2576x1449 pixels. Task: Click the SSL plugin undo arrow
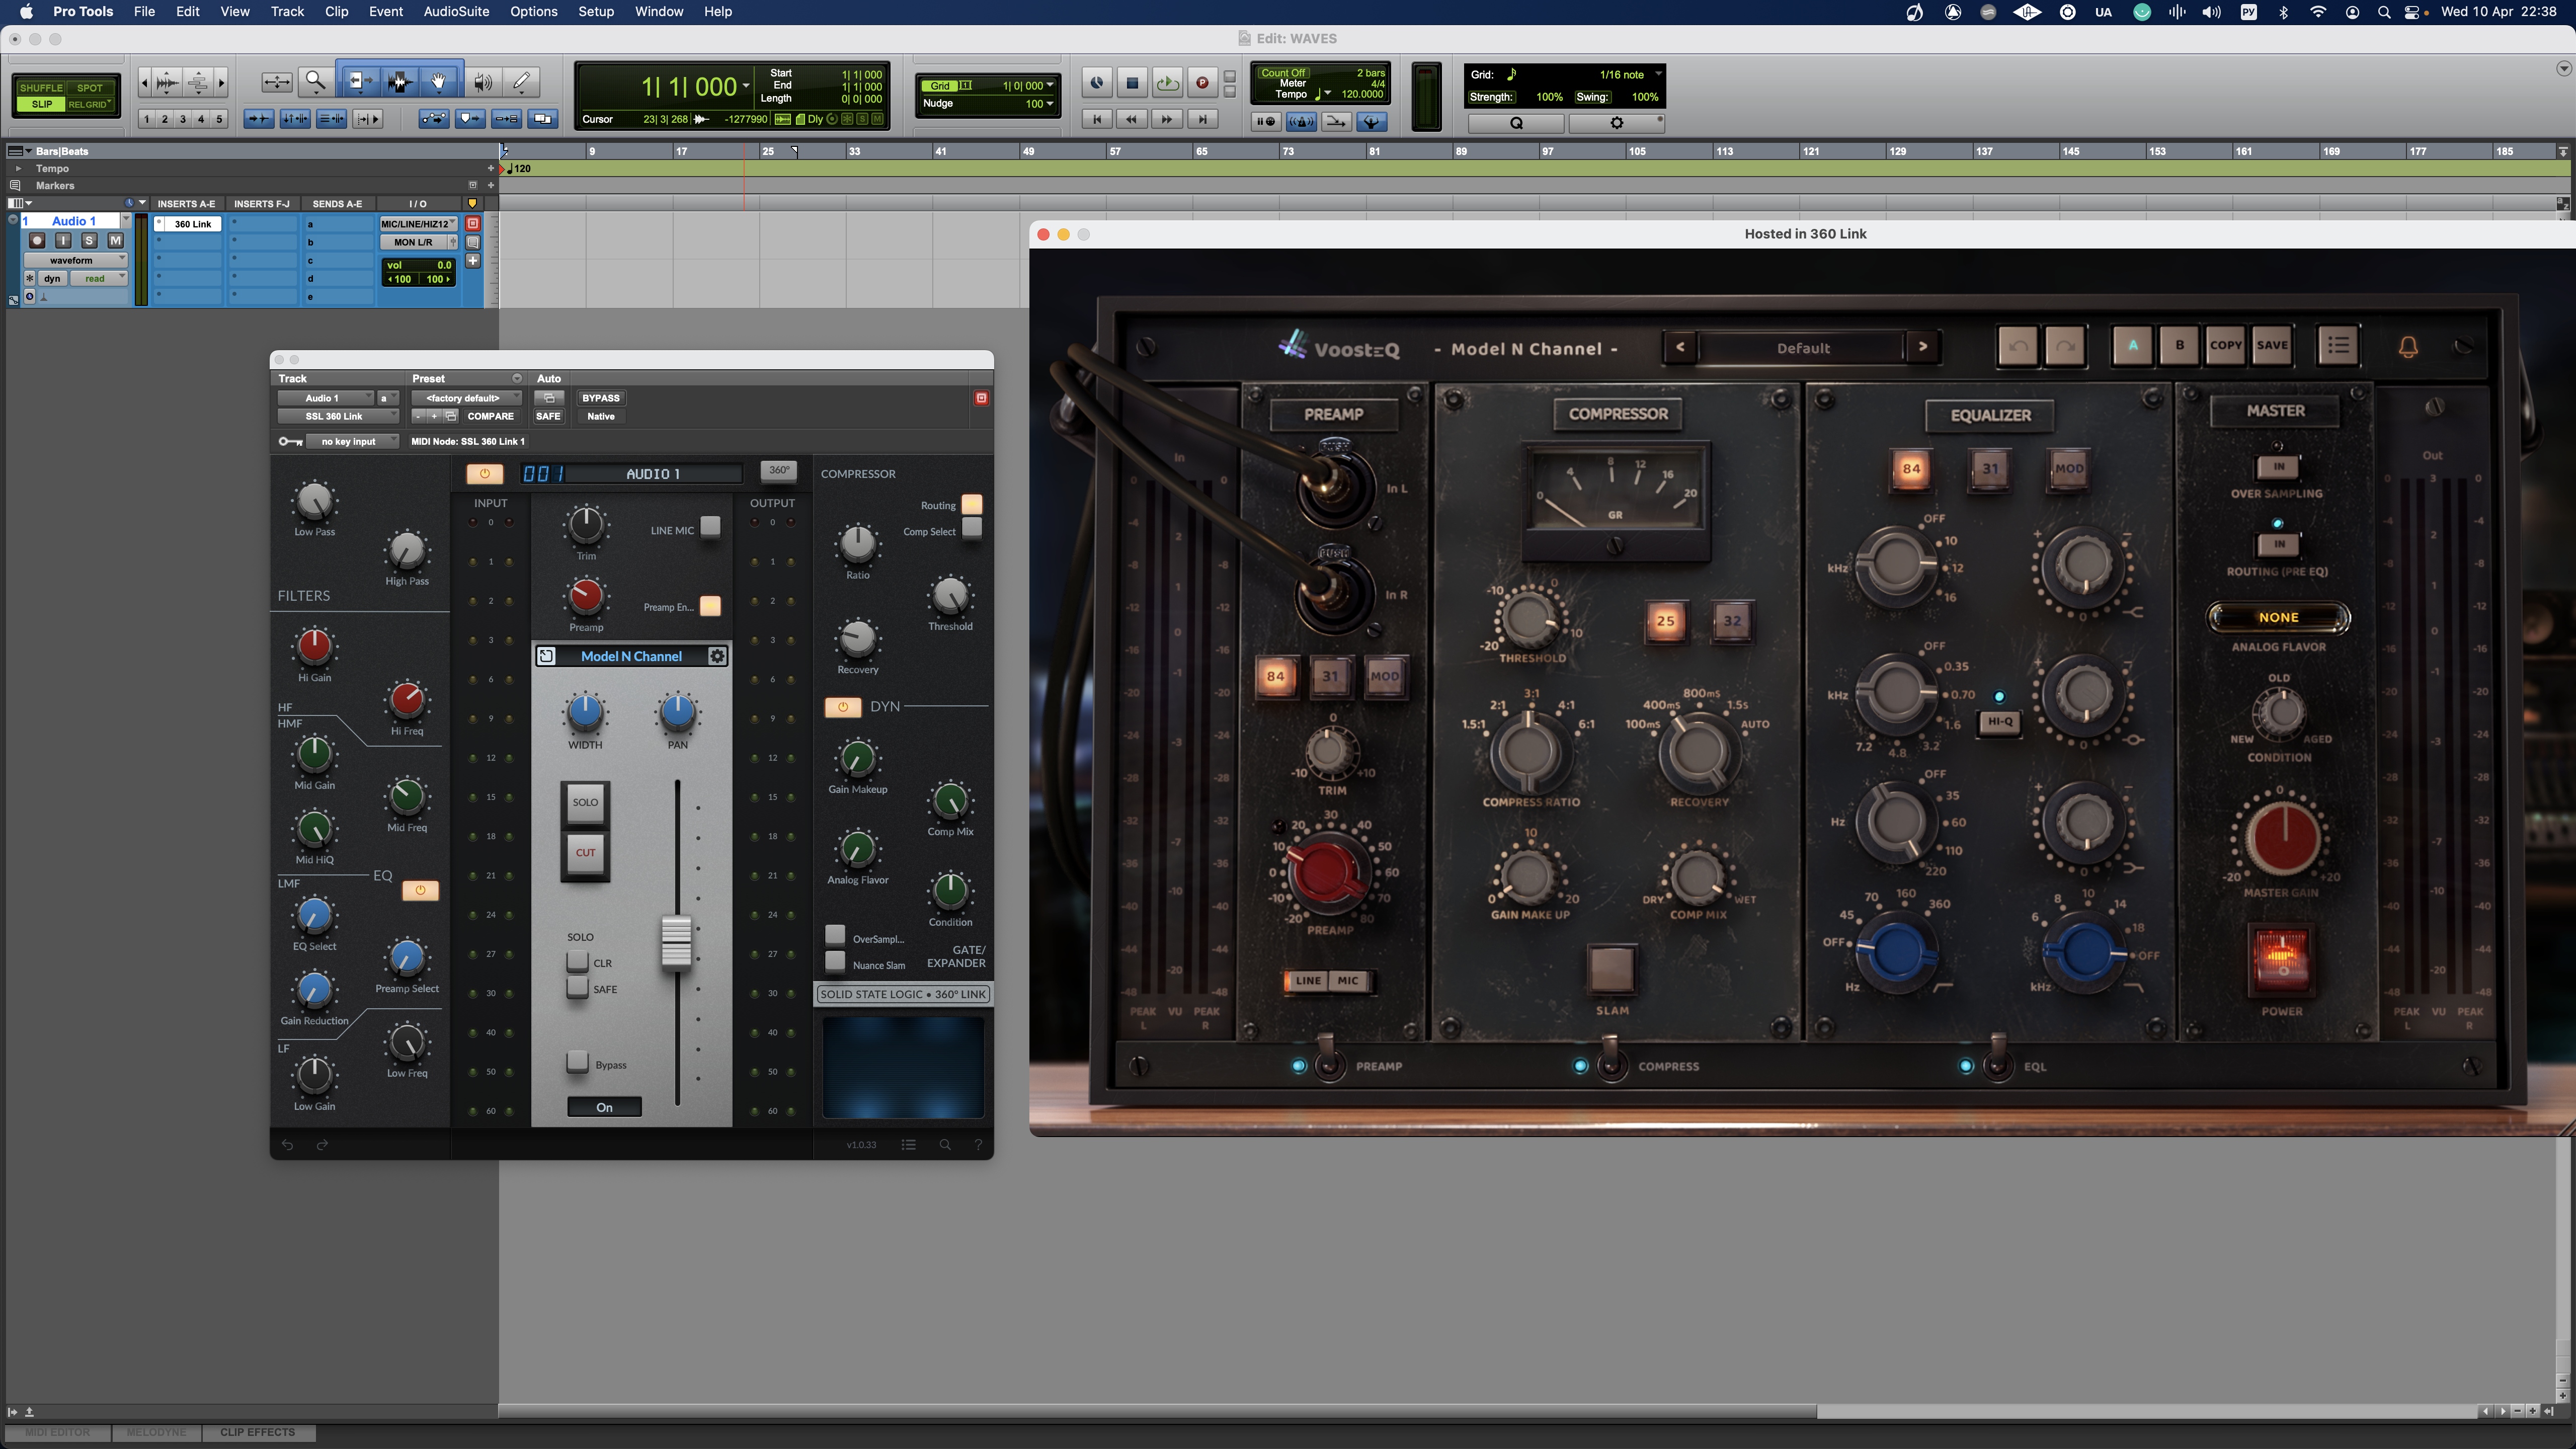[x=287, y=1145]
